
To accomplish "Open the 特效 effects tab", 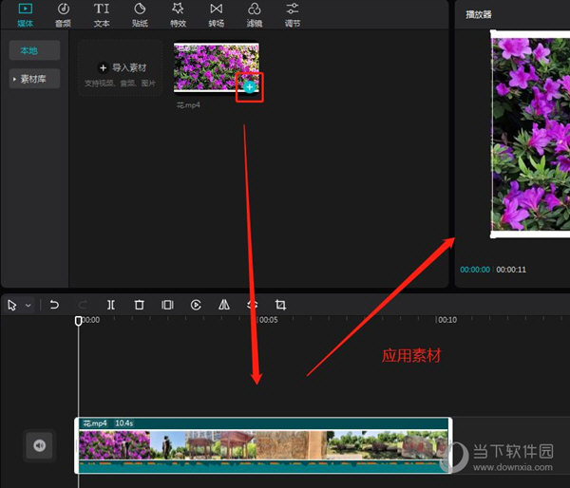I will [x=178, y=15].
